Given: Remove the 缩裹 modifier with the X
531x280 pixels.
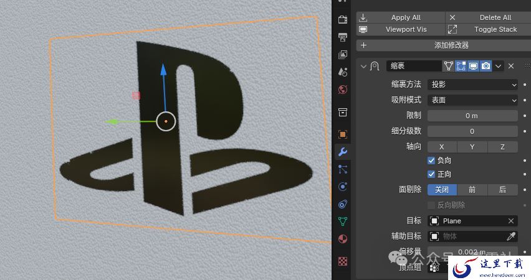Looking at the screenshot, I should (x=511, y=67).
